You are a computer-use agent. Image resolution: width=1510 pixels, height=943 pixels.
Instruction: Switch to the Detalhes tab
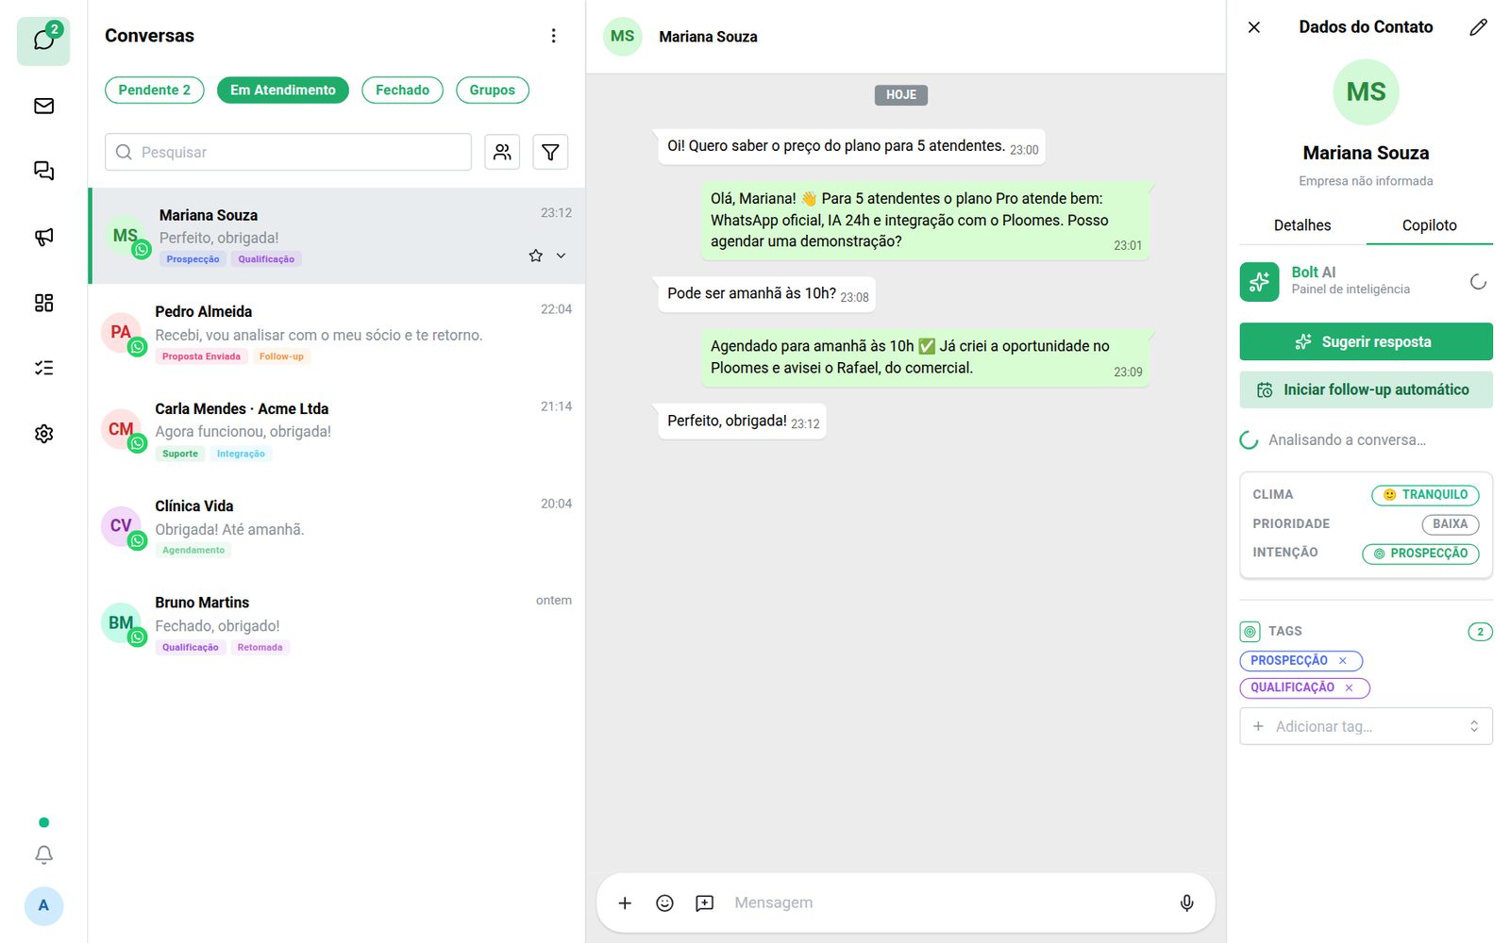coord(1302,225)
